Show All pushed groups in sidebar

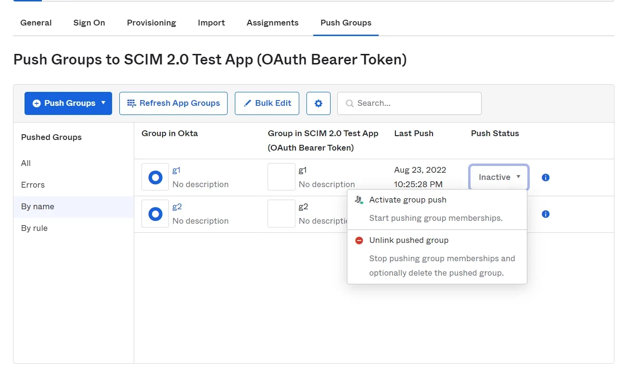(26, 164)
